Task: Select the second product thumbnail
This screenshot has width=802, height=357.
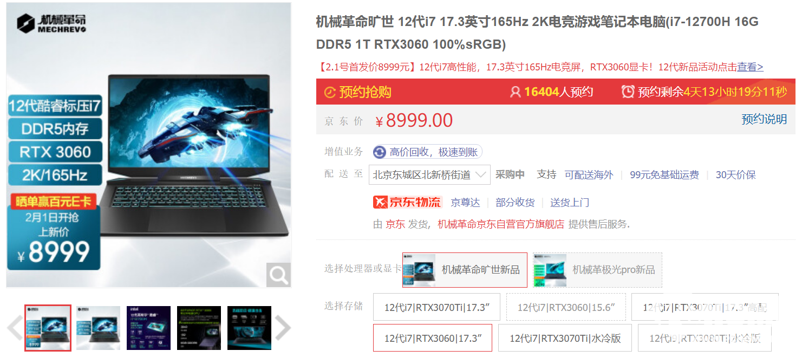Action: tap(98, 328)
